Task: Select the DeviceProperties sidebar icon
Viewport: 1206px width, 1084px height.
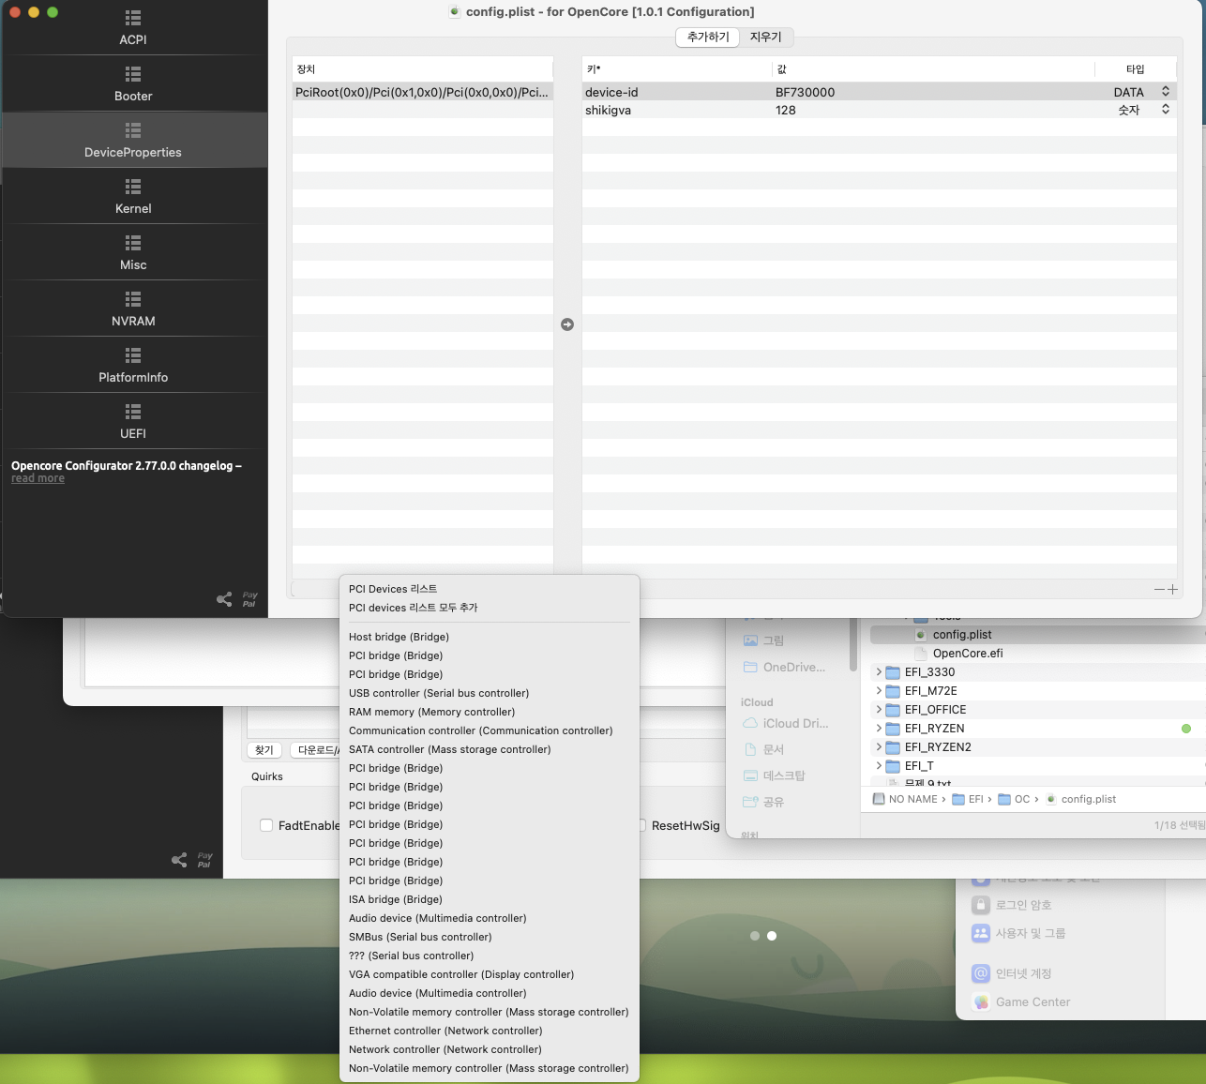Action: click(x=133, y=130)
